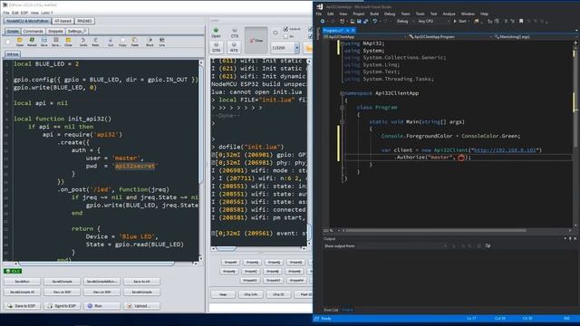
Task: Collapse the class Program code region
Action: [343, 108]
